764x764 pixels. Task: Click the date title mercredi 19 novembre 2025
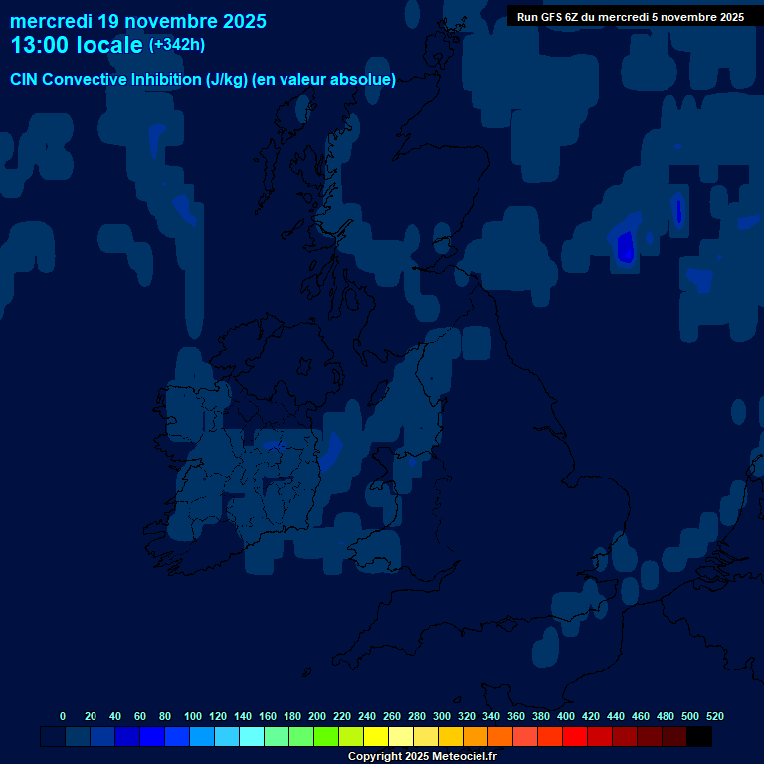(138, 21)
